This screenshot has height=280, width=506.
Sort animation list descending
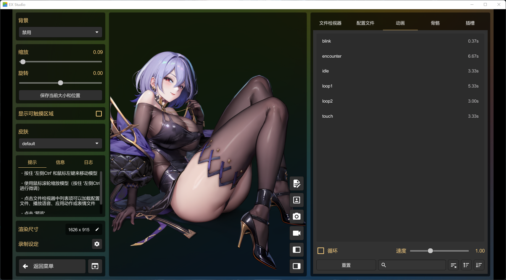pos(479,265)
